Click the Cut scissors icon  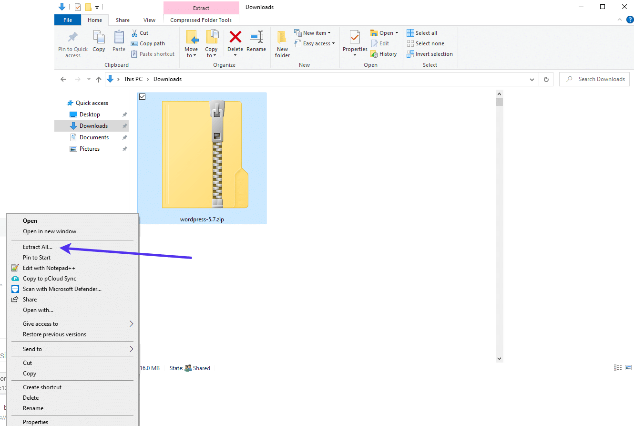(x=135, y=33)
